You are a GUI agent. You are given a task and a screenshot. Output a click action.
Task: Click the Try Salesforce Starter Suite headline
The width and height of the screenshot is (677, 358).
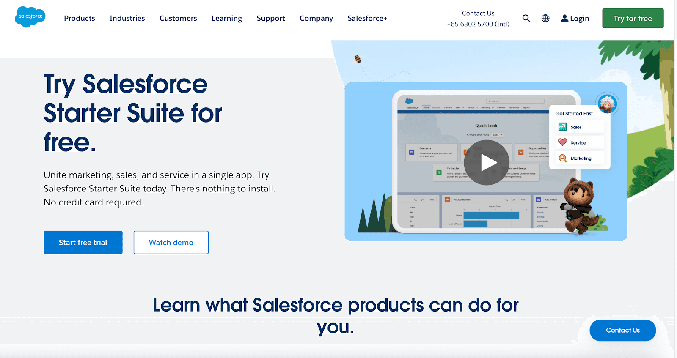[x=133, y=113]
